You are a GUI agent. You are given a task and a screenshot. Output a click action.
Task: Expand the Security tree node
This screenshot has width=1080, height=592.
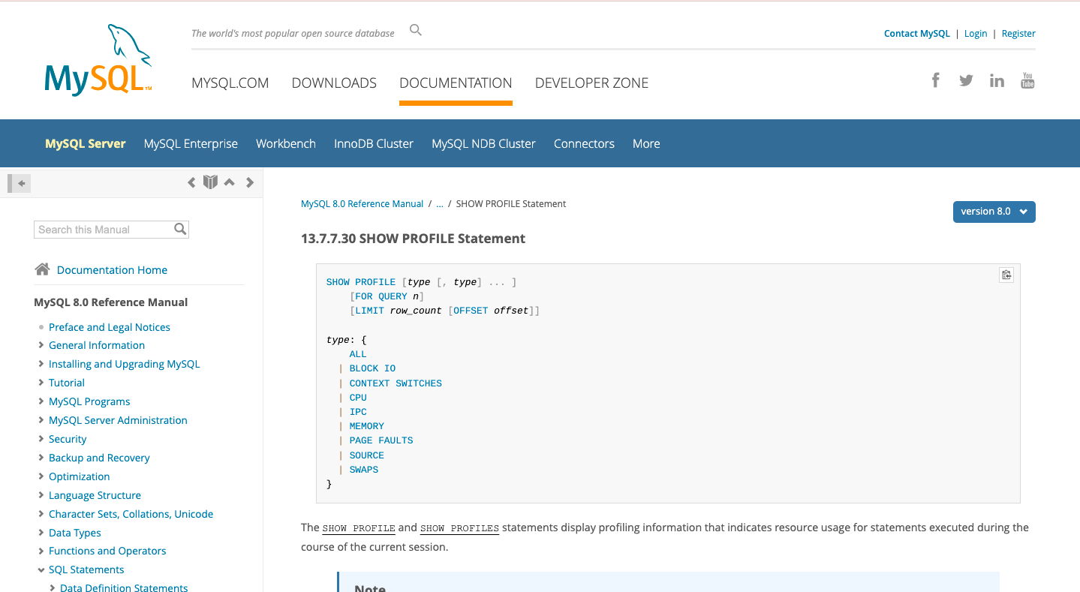41,439
